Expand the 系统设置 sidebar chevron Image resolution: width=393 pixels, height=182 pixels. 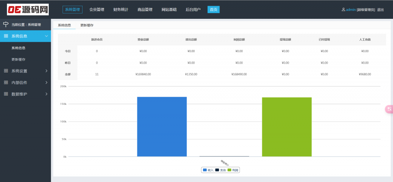pyautogui.click(x=46, y=71)
